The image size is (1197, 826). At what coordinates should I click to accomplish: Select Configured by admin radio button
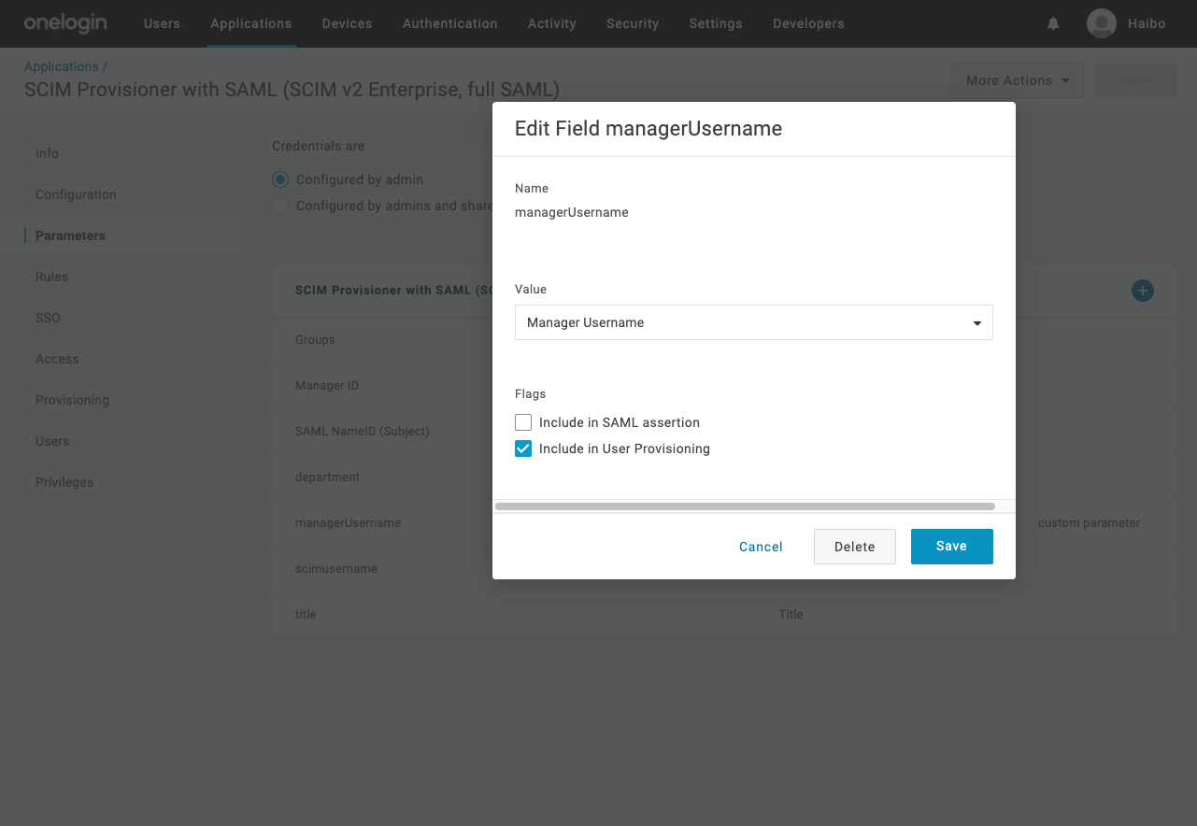point(280,179)
